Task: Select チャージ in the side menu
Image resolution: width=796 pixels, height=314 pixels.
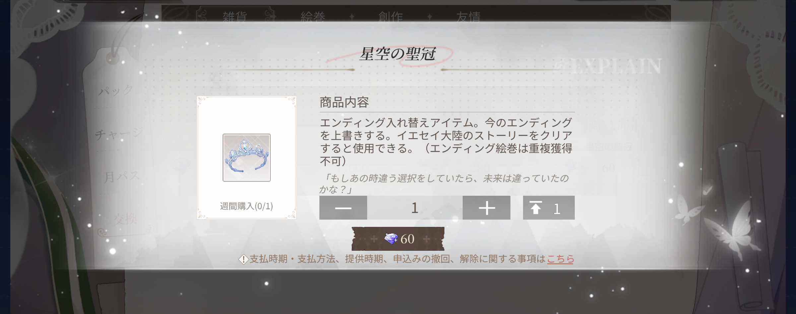Action: pos(119,133)
